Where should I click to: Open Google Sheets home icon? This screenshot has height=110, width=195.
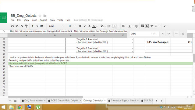click(3, 18)
